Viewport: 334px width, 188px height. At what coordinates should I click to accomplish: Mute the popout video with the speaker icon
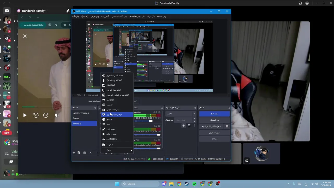56,115
